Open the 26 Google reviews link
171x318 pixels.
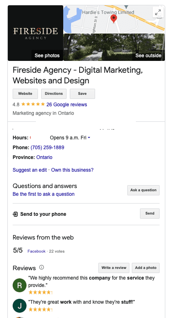pos(67,105)
